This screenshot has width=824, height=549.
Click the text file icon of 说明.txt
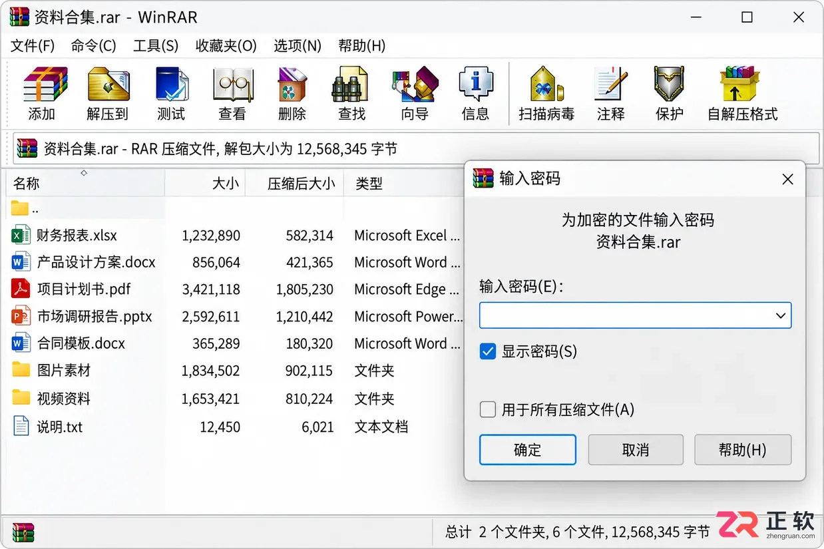21,426
